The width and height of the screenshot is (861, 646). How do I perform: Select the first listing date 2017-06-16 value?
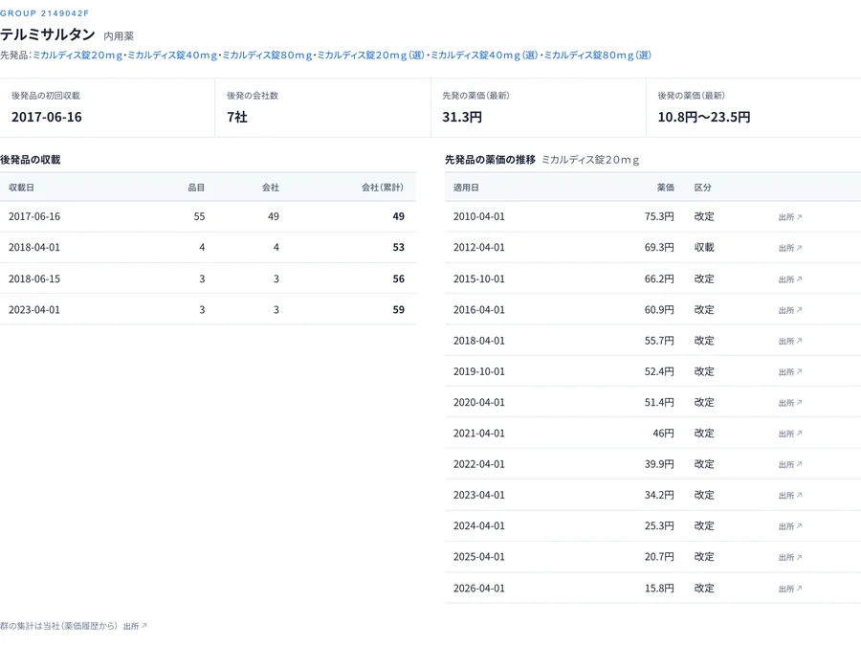tap(47, 117)
